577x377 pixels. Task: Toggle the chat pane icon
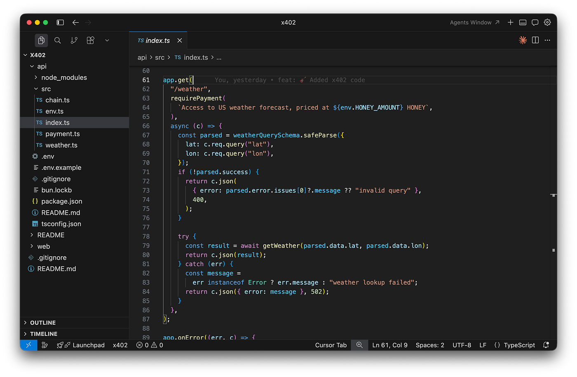point(535,22)
